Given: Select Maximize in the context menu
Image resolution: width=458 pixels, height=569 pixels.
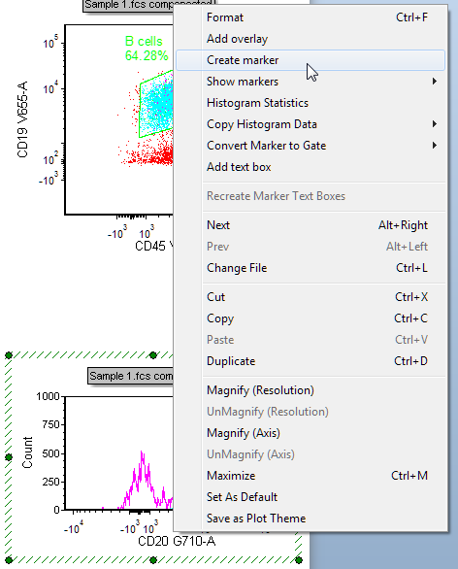Looking at the screenshot, I should pyautogui.click(x=311, y=476).
